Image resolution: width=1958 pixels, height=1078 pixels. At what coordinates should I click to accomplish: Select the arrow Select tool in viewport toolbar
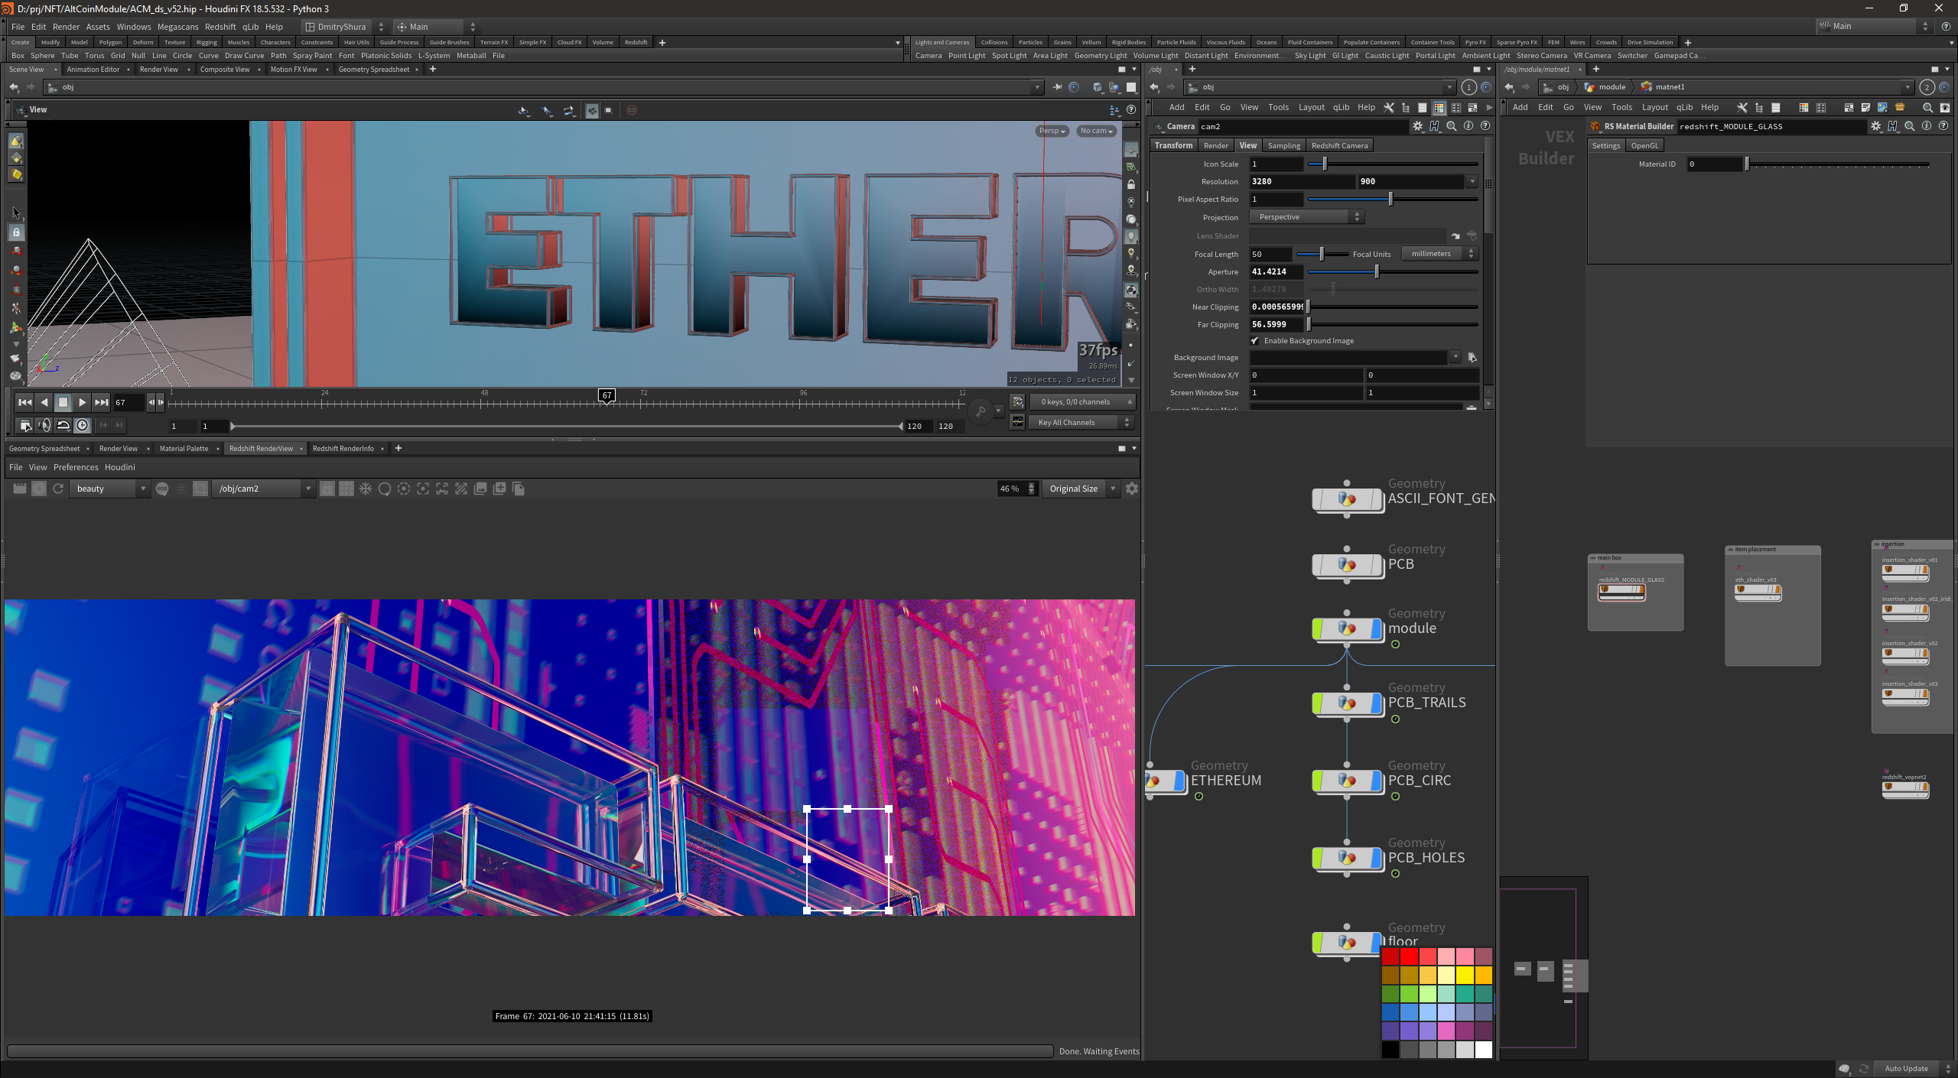point(16,213)
